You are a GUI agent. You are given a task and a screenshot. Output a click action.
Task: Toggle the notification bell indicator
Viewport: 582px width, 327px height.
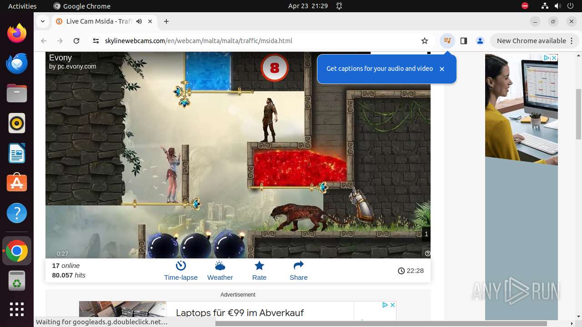[339, 6]
